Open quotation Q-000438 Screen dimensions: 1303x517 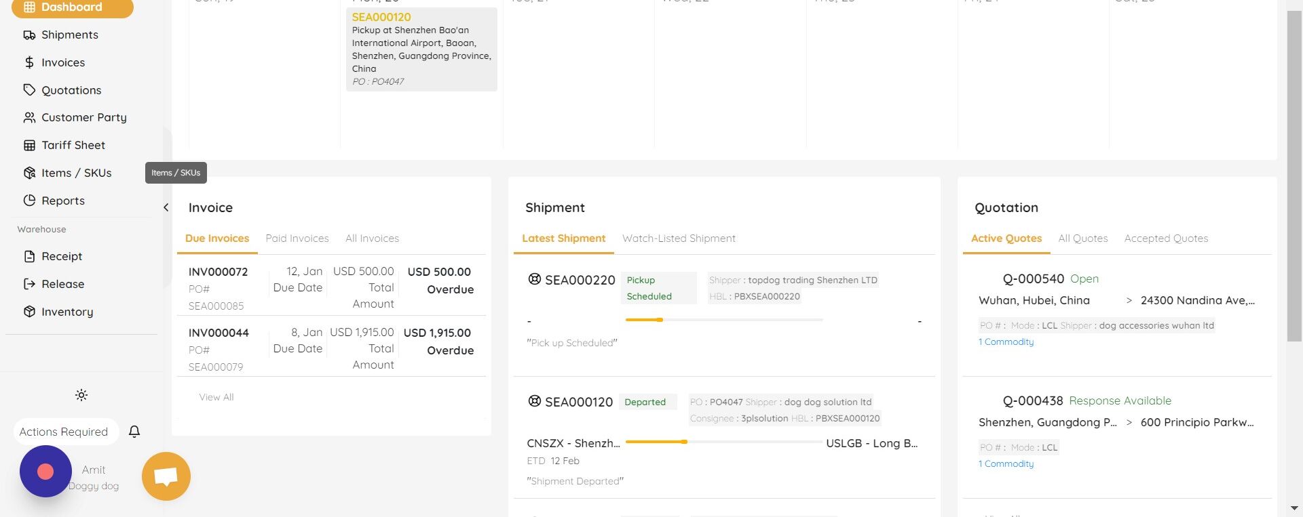point(1033,400)
